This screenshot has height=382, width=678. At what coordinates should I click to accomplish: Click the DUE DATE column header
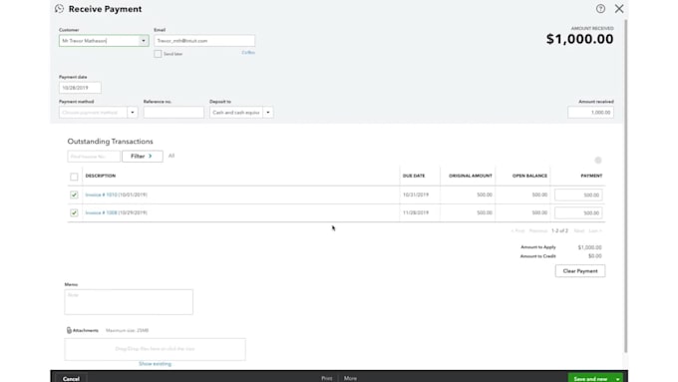pos(414,176)
